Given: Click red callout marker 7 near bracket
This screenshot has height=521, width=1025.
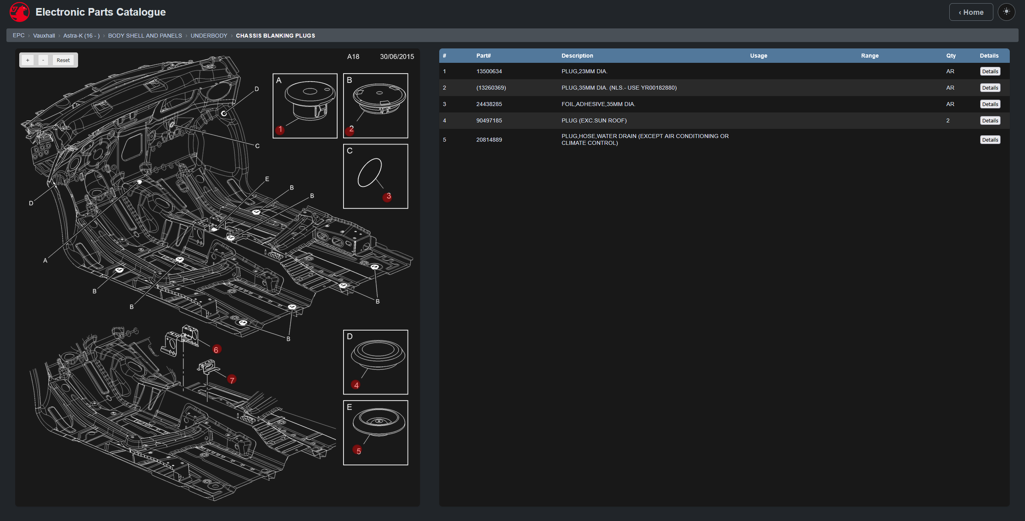Looking at the screenshot, I should [232, 379].
